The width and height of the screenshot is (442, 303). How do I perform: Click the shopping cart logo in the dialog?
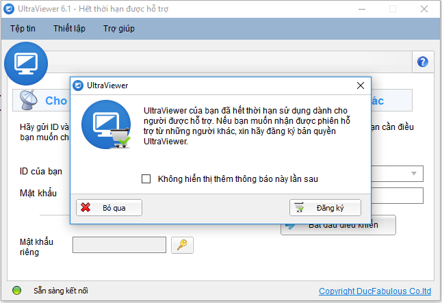[106, 124]
